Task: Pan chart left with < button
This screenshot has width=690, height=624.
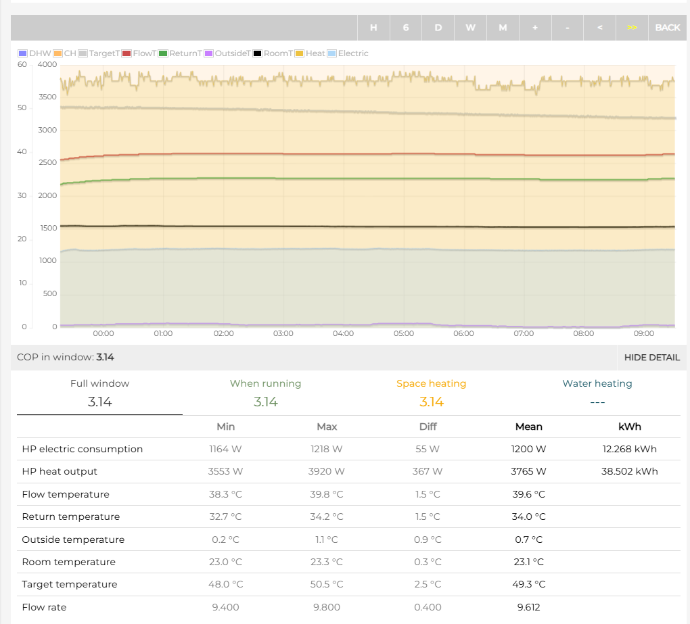Action: click(600, 28)
